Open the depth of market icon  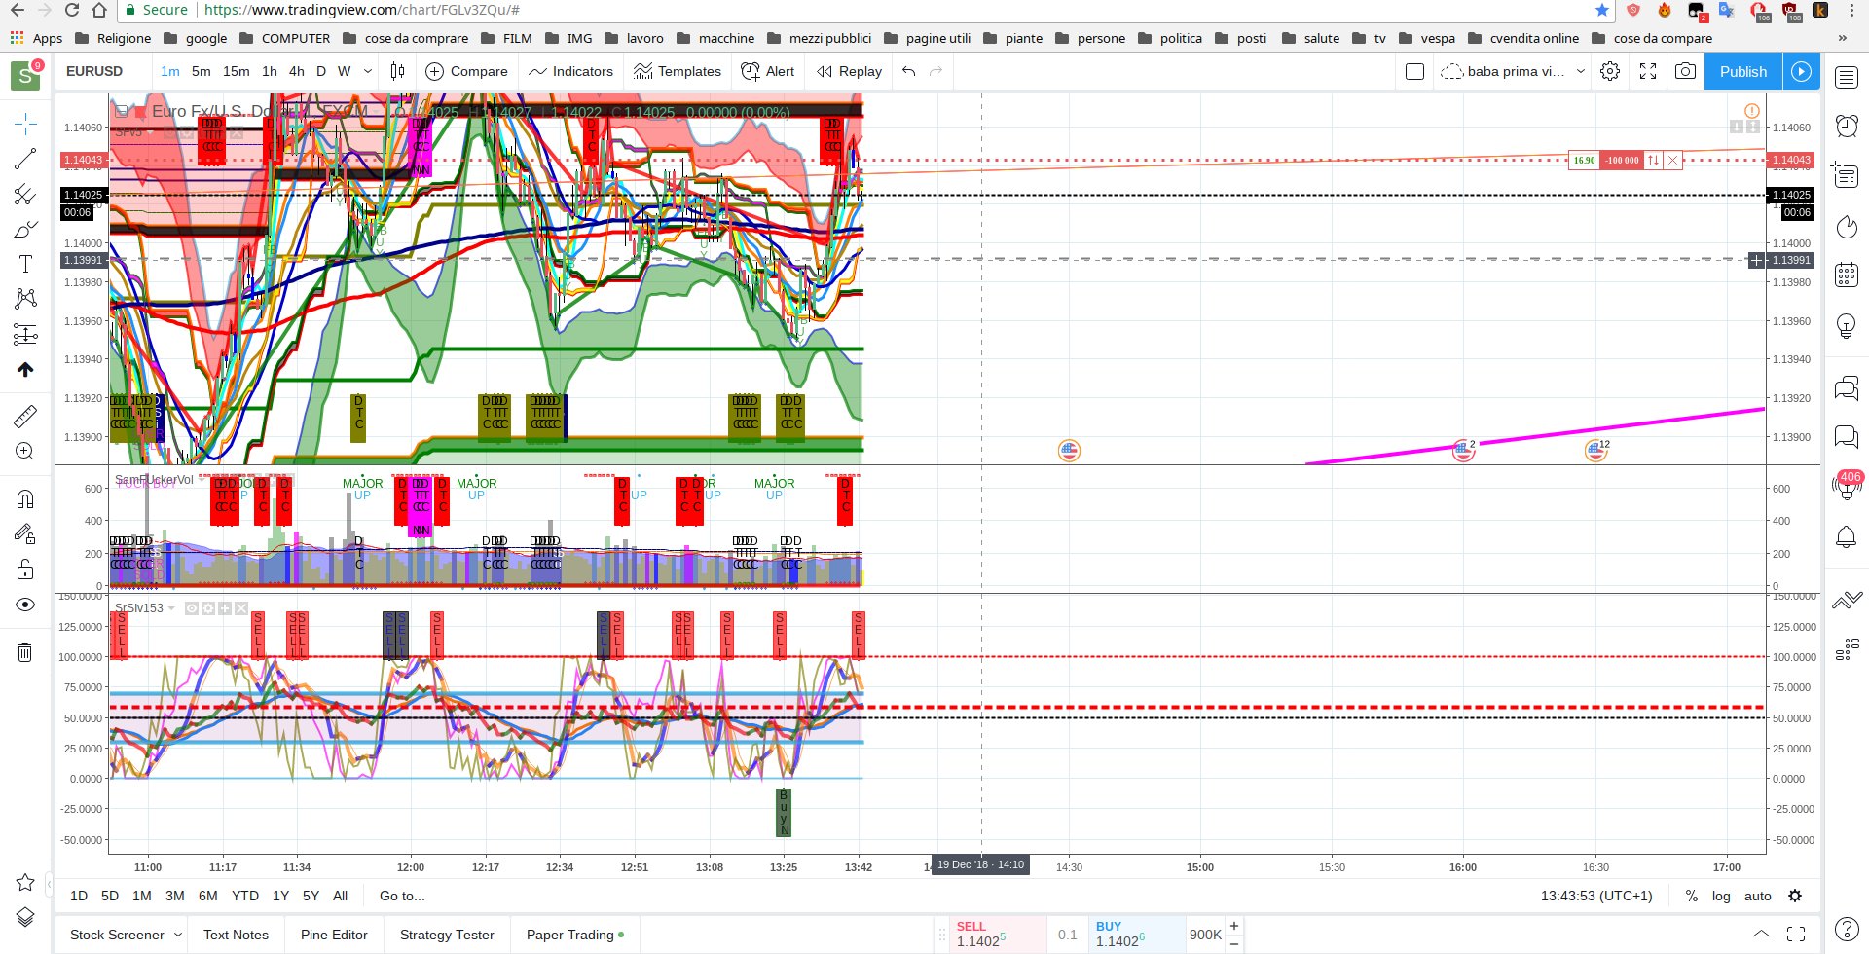[1847, 649]
